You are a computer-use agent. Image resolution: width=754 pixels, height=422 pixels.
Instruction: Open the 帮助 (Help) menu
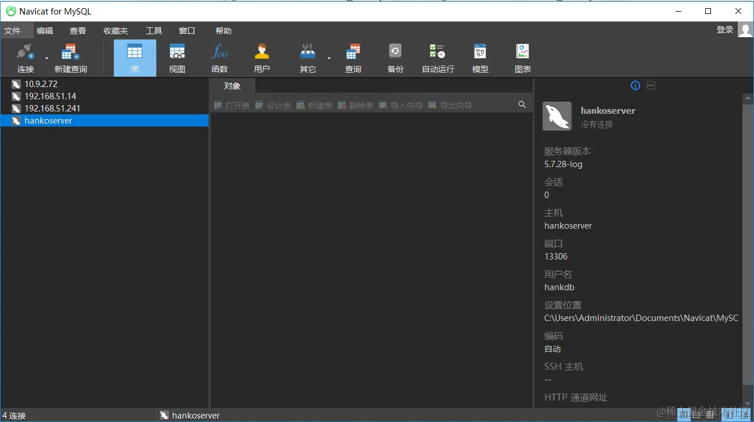click(x=224, y=31)
